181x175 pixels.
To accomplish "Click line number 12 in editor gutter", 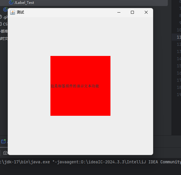I will point(179,44).
